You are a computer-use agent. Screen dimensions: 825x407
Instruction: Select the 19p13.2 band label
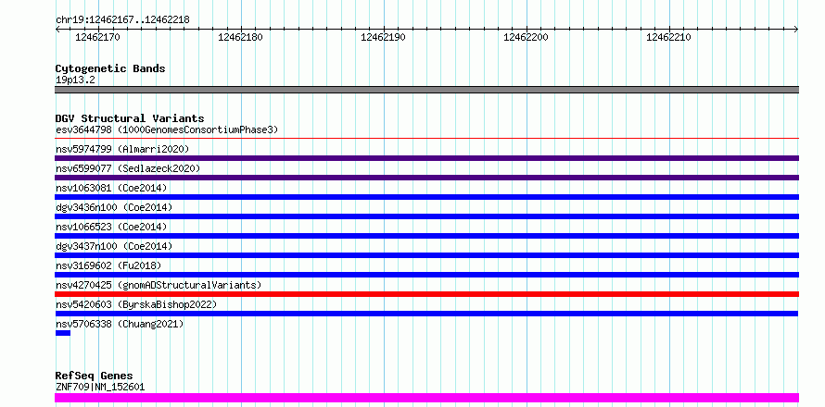[75, 80]
